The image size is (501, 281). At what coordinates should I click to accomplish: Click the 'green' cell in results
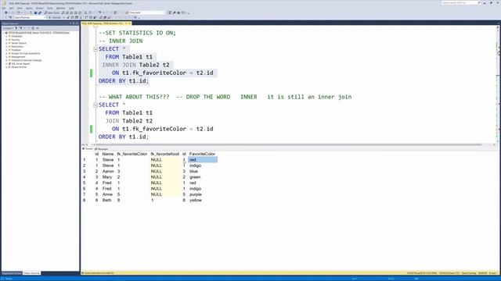pos(195,177)
